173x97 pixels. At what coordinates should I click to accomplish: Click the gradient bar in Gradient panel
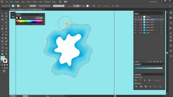(149, 68)
